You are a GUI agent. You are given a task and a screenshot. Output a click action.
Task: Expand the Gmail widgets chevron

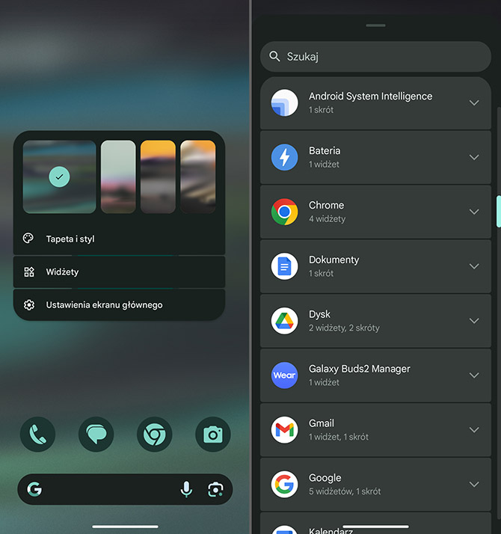click(474, 430)
